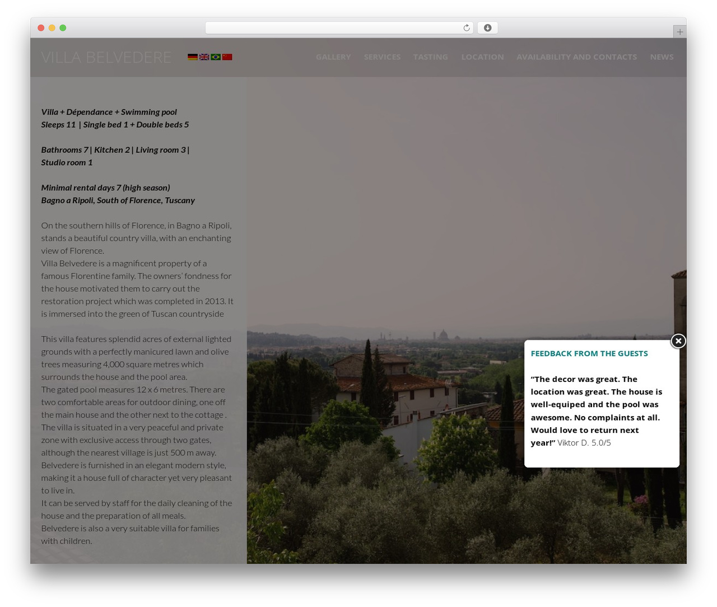Click the Villa Belvedere site logo
The height and width of the screenshot is (607, 717).
[106, 57]
